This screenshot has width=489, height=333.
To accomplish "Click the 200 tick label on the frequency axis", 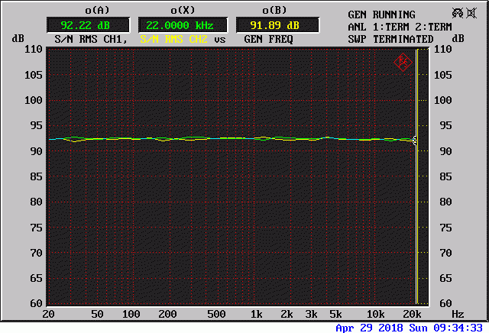I will coord(167,314).
